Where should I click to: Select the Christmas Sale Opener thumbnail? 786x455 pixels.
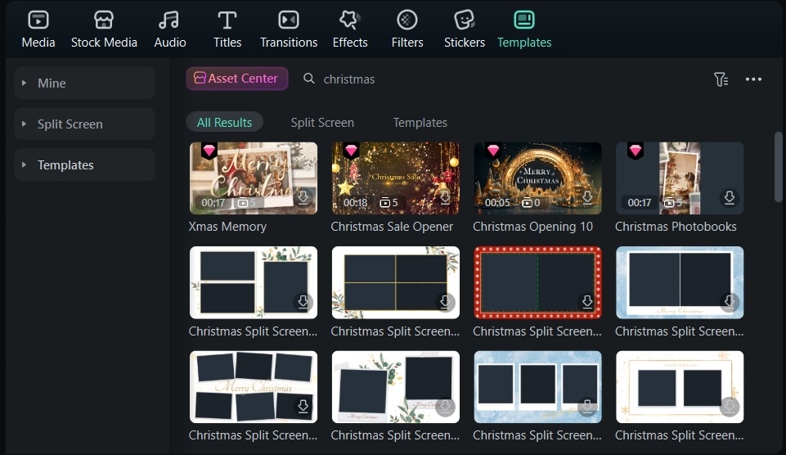point(396,178)
